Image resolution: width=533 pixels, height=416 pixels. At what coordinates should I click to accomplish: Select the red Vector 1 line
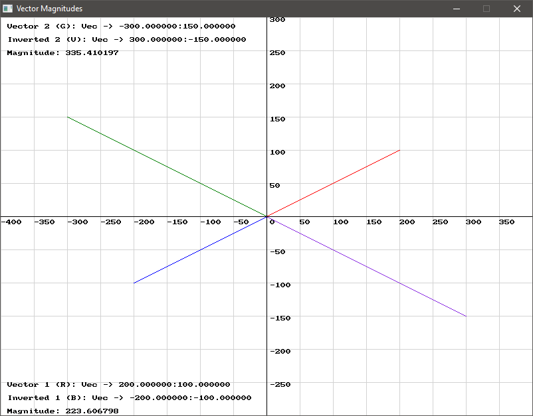pyautogui.click(x=332, y=184)
